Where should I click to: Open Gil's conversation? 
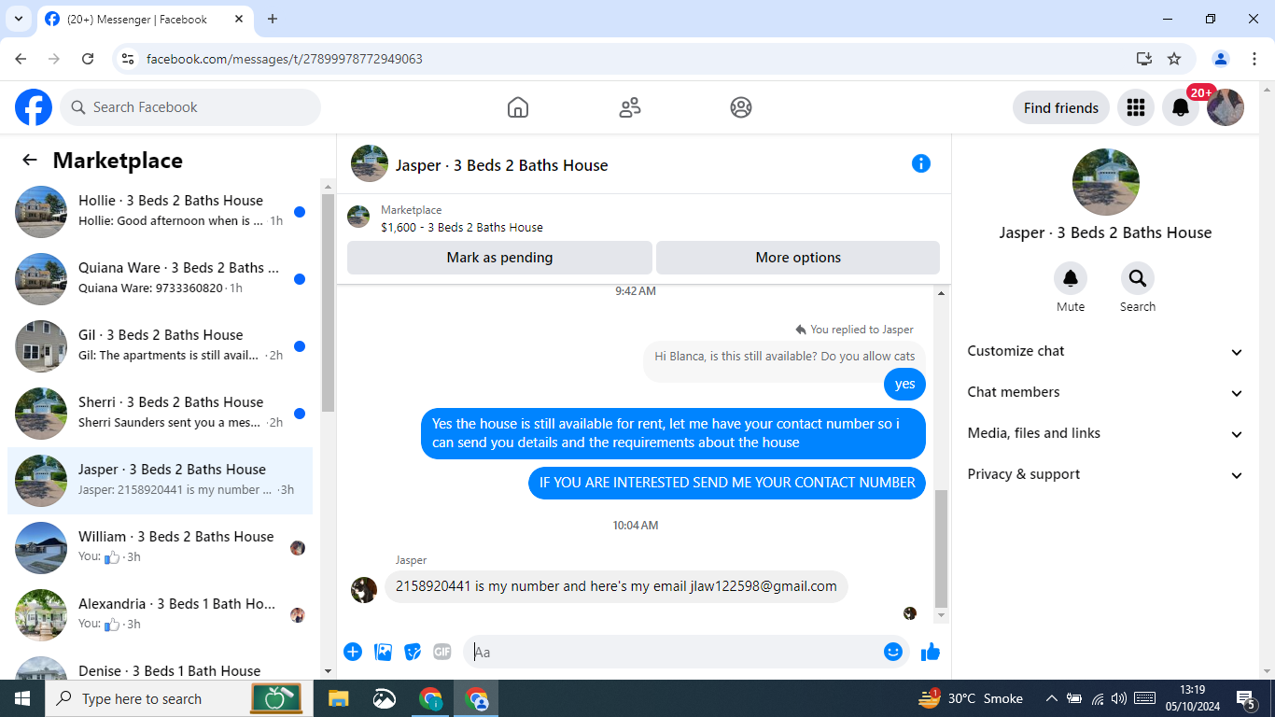[161, 346]
